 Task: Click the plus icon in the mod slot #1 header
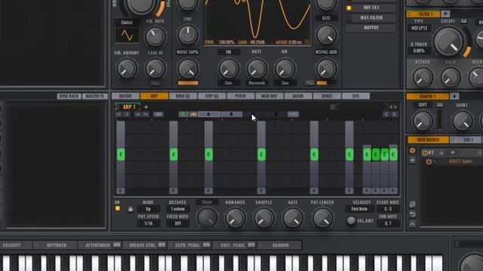click(x=453, y=152)
